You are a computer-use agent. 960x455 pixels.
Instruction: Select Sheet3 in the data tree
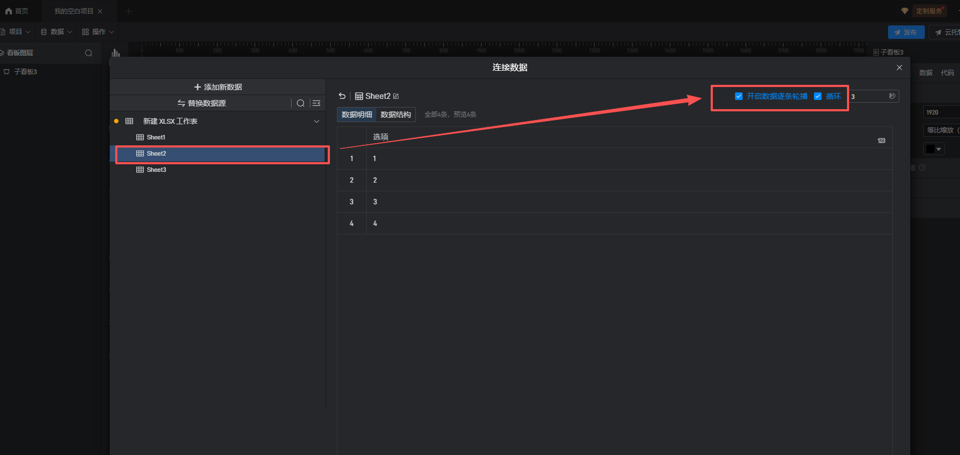[x=156, y=170]
